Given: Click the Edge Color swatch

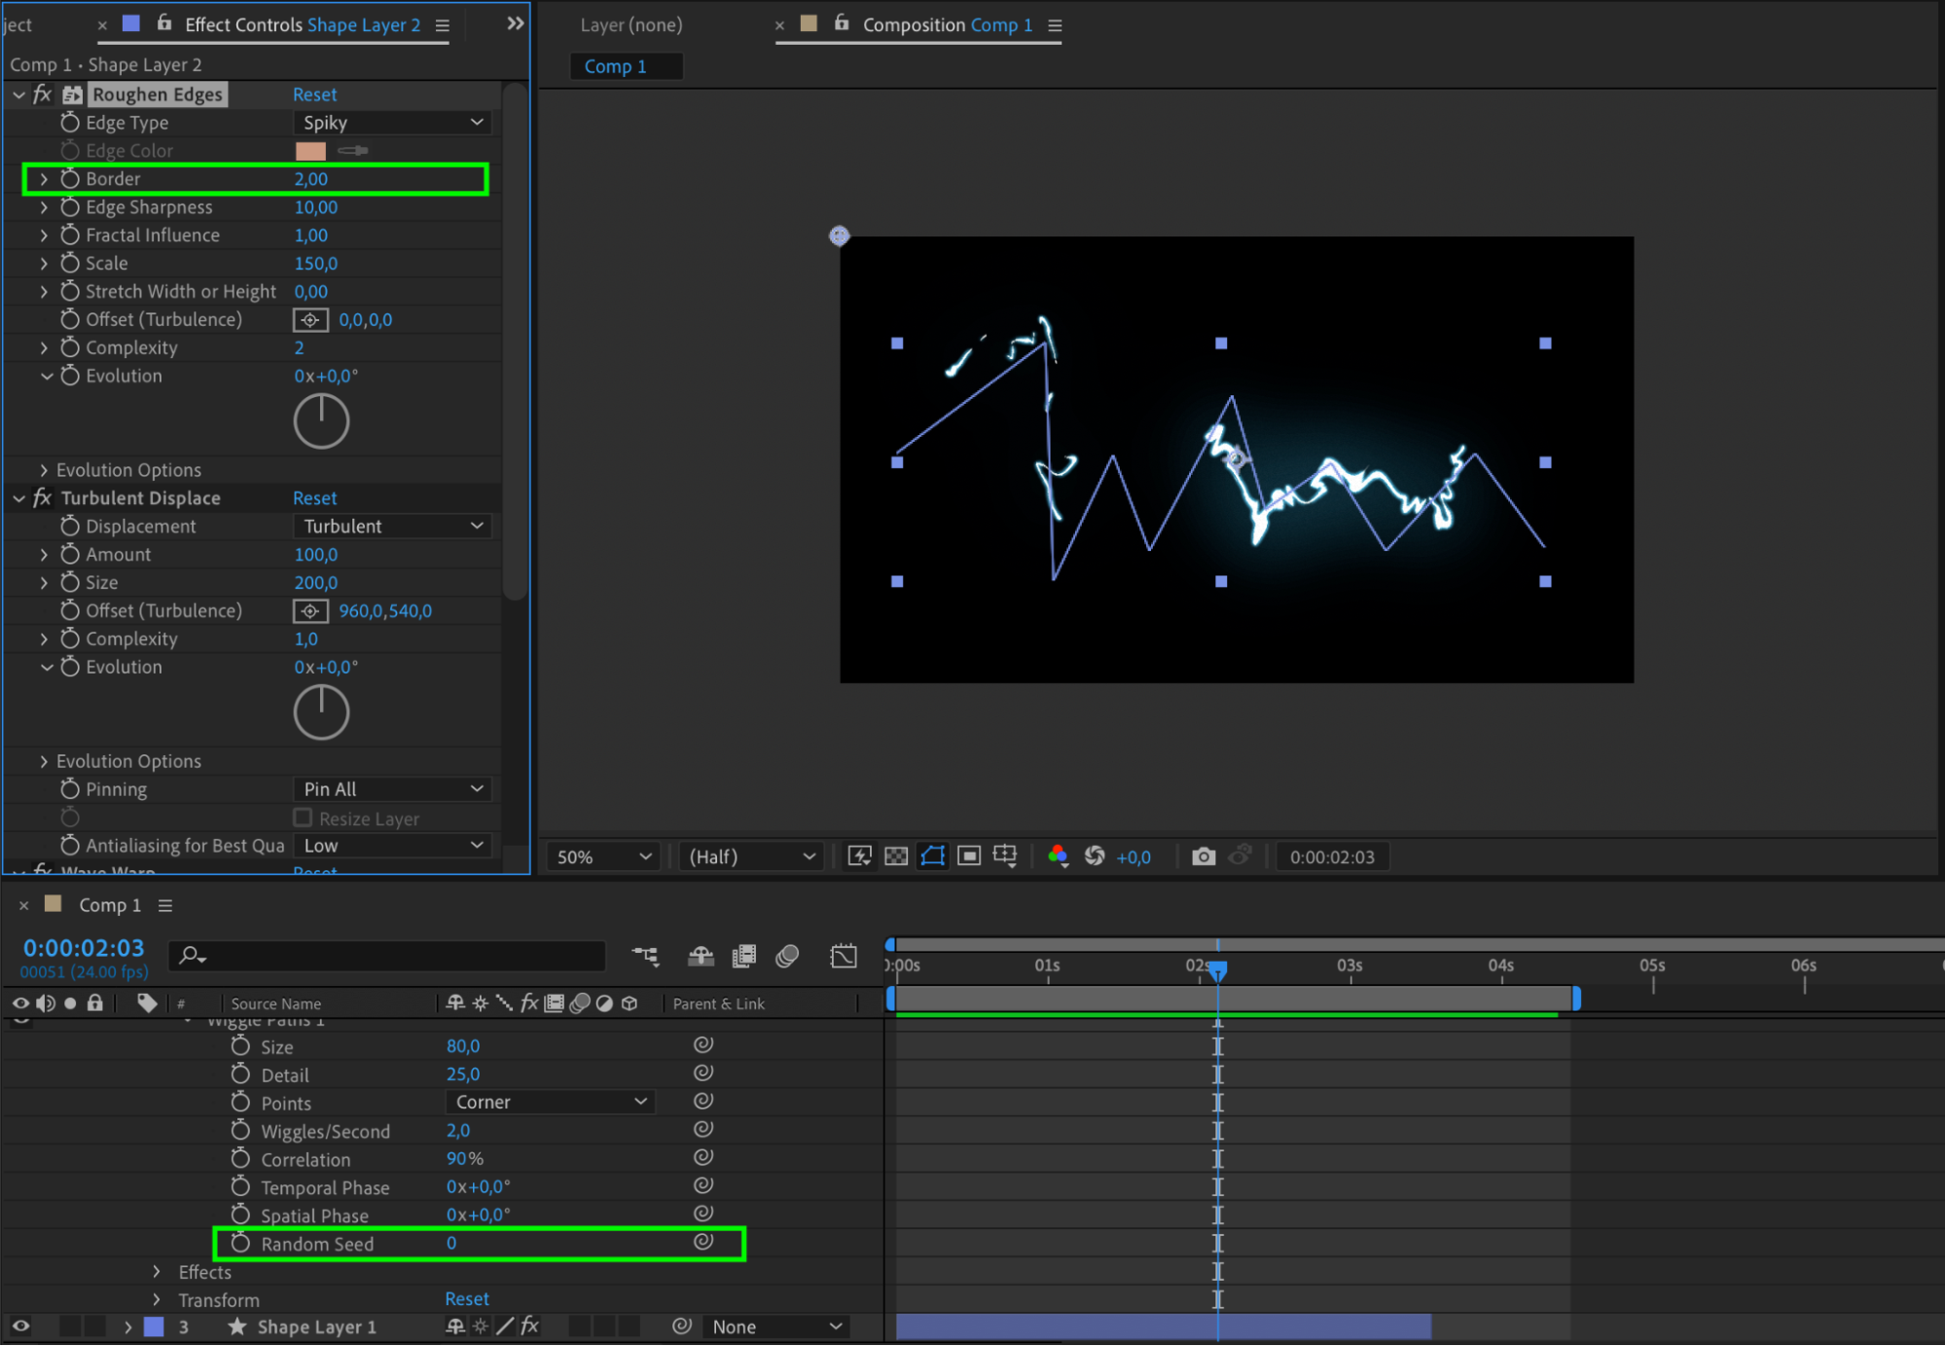Looking at the screenshot, I should click(310, 151).
